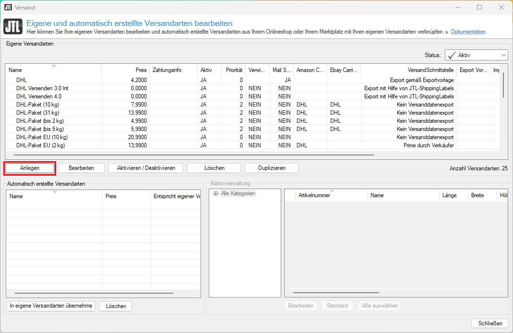The width and height of the screenshot is (513, 333).
Task: Maximize the Versand window
Action: pos(479,7)
